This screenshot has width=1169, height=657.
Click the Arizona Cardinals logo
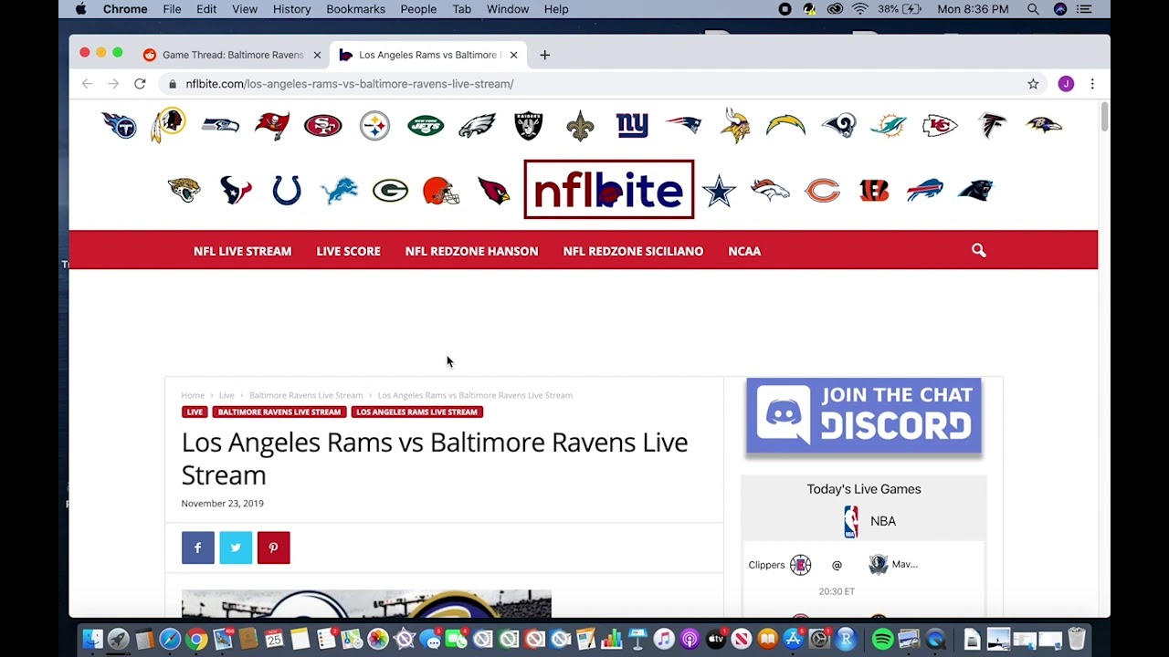pyautogui.click(x=493, y=191)
